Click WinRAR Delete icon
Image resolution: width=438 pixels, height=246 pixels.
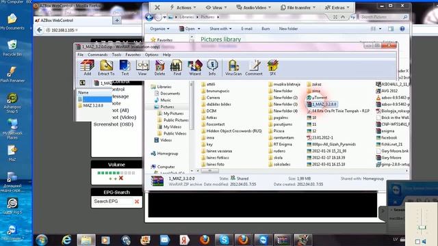(159, 67)
